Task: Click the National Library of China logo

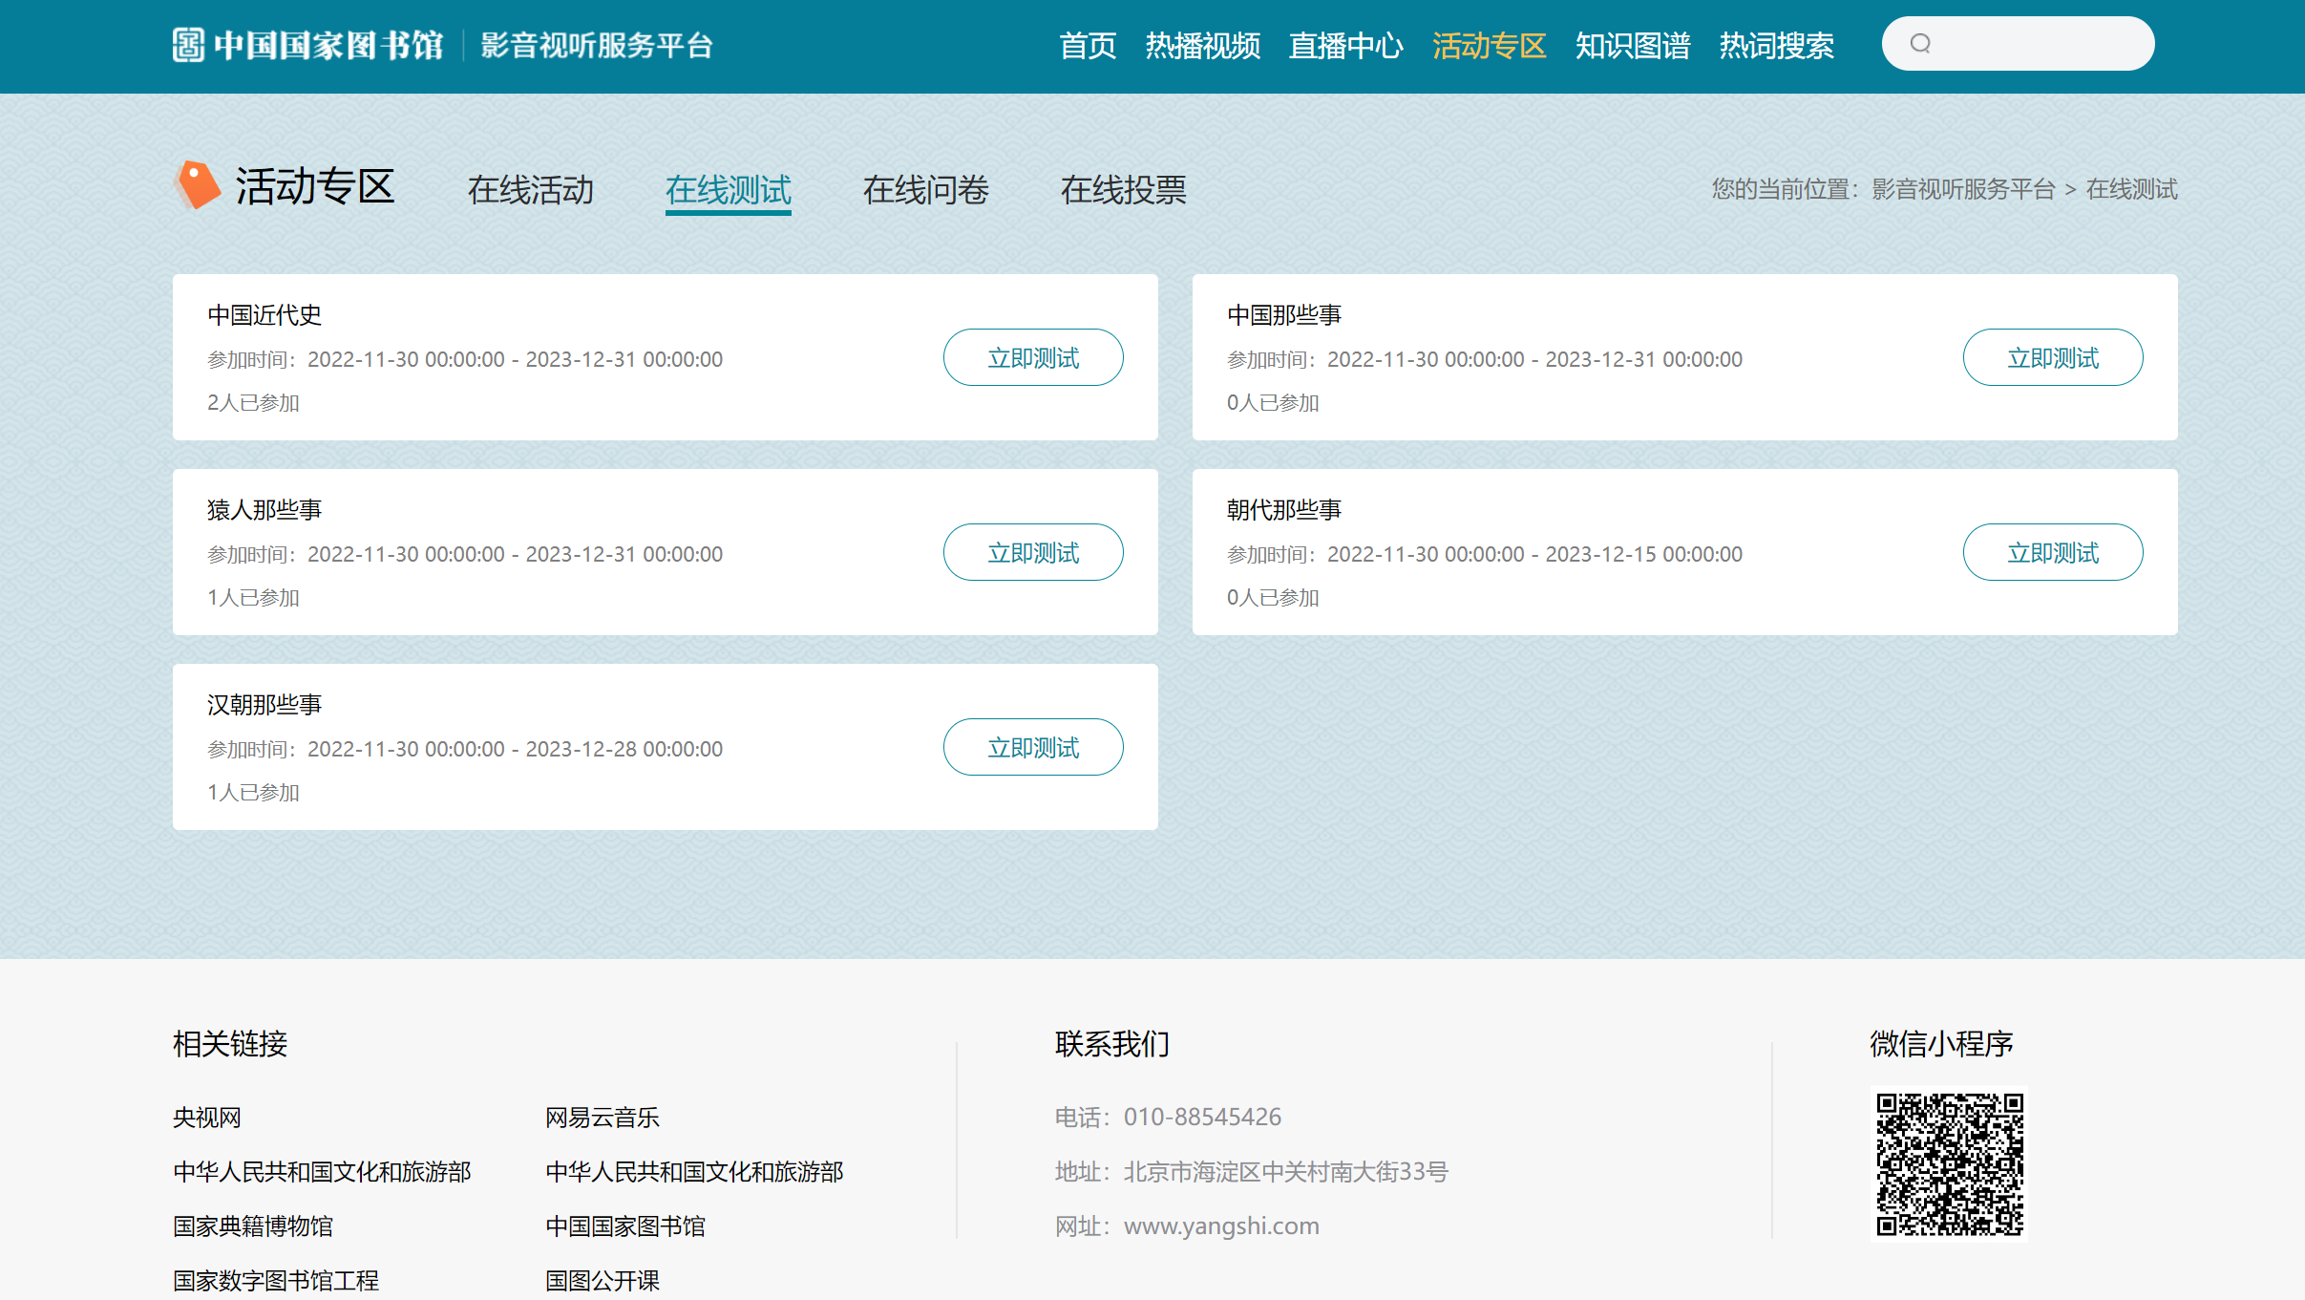Action: [307, 45]
